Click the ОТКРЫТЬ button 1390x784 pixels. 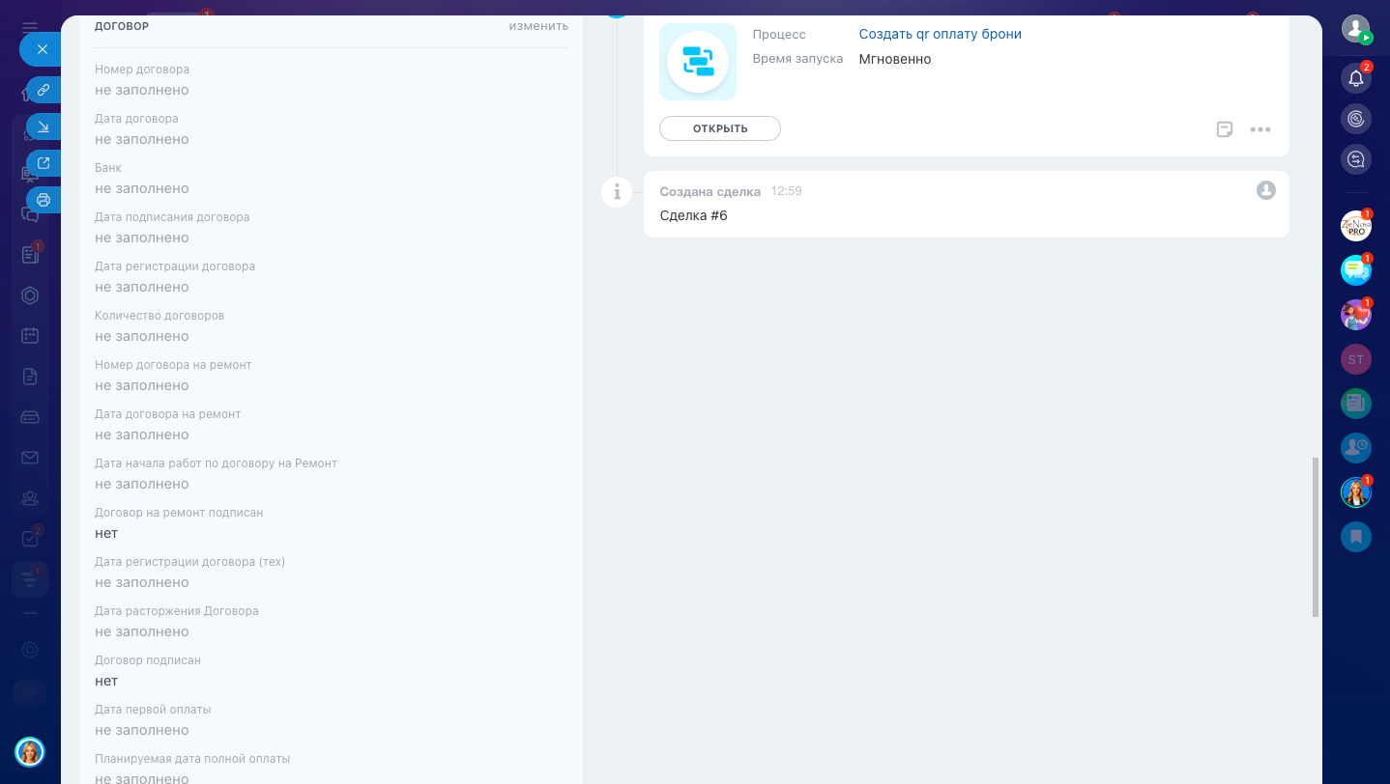pos(720,128)
